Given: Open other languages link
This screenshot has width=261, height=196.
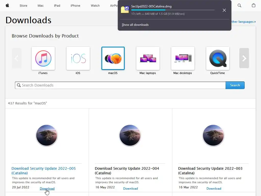Looking at the screenshot, I should click(243, 22).
